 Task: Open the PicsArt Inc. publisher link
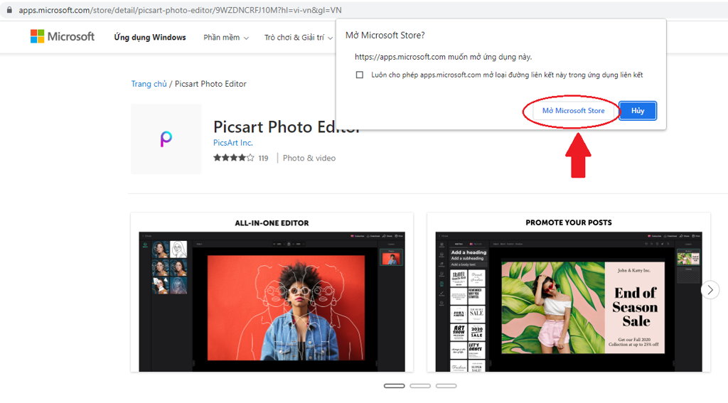coord(233,143)
